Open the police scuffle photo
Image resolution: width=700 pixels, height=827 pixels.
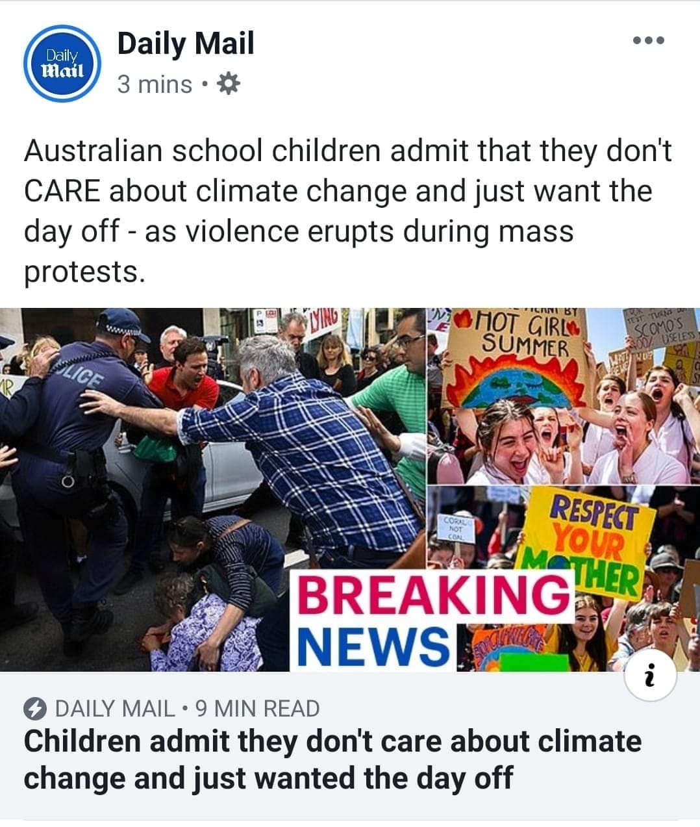click(x=213, y=489)
